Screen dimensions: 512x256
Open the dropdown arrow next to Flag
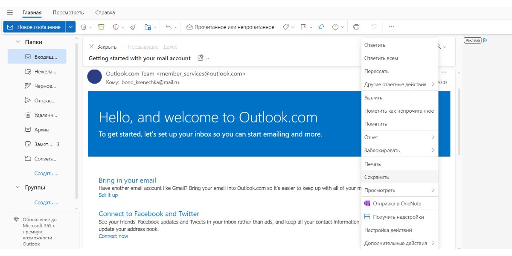coord(311,27)
